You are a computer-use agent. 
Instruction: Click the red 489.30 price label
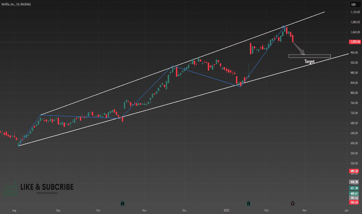pyautogui.click(x=354, y=171)
